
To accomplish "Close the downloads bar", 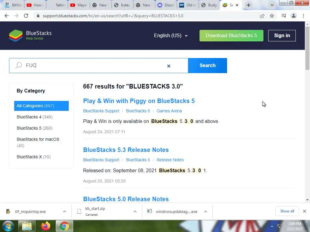I will 305,211.
